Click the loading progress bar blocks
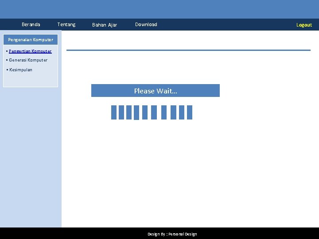This screenshot has height=239, width=319. (x=152, y=112)
